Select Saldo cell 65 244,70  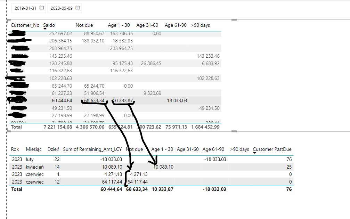click(62, 86)
